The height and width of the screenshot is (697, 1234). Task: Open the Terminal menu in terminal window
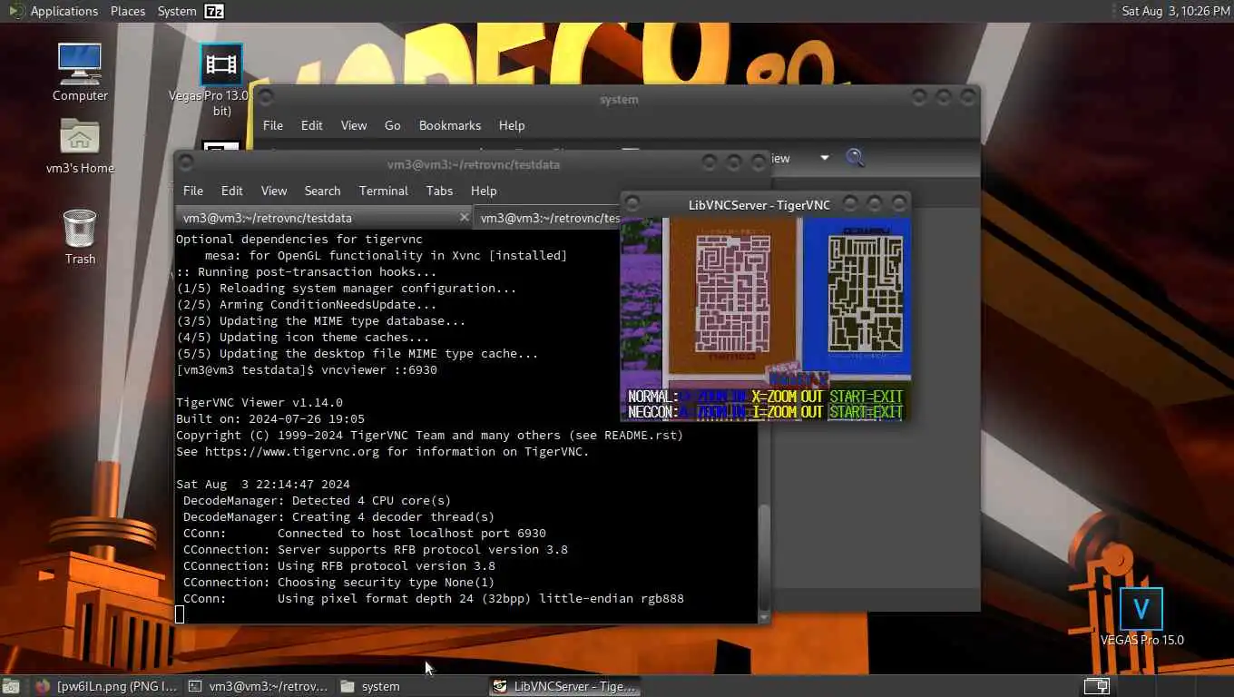pos(384,191)
